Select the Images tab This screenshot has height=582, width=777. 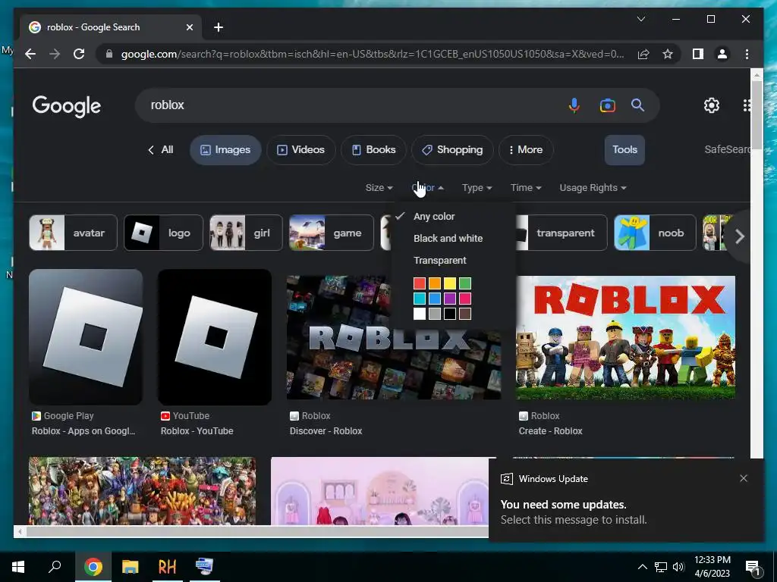[x=225, y=149]
